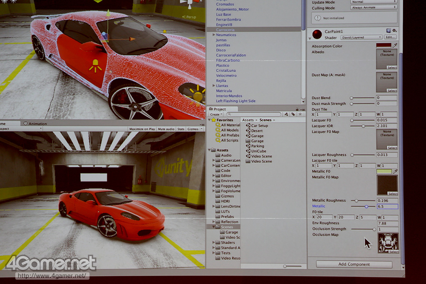Click the Search by Type icon
Screen dimensions: 426x284
tap(286, 114)
